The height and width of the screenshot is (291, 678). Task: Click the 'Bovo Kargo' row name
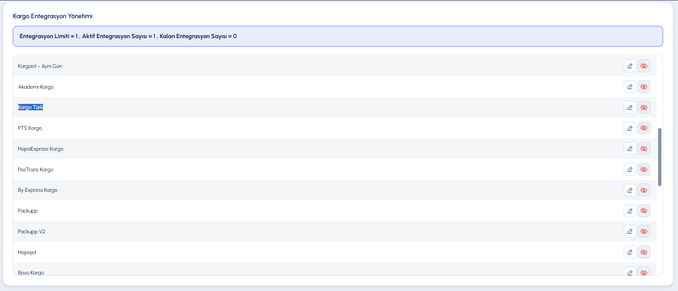click(x=31, y=273)
